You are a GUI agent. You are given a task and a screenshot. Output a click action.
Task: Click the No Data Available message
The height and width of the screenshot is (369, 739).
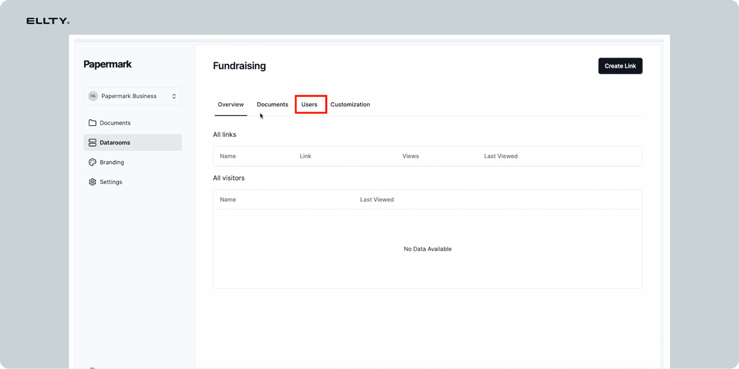coord(427,249)
